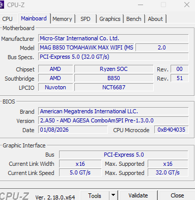
Task: Click the Chipset Rev. value 00
Action: pos(179,69)
